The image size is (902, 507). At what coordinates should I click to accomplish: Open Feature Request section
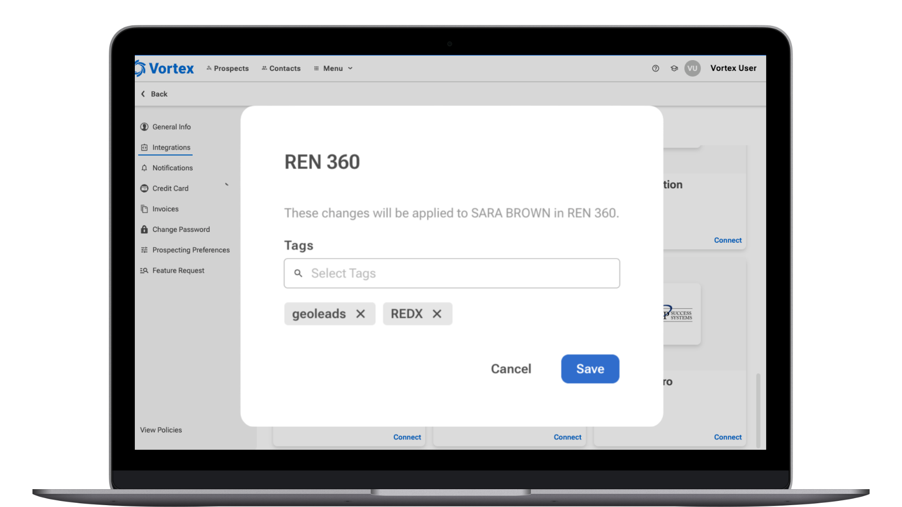tap(172, 270)
